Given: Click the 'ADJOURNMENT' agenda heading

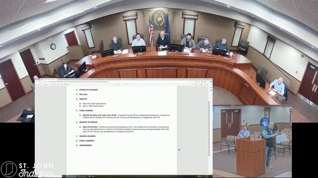Looking at the screenshot, I should tap(85, 145).
